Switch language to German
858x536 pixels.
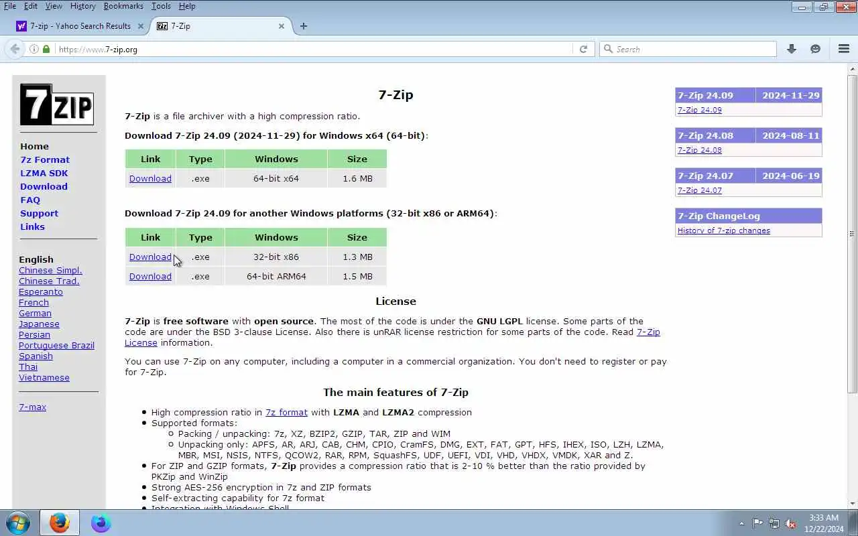35,314
